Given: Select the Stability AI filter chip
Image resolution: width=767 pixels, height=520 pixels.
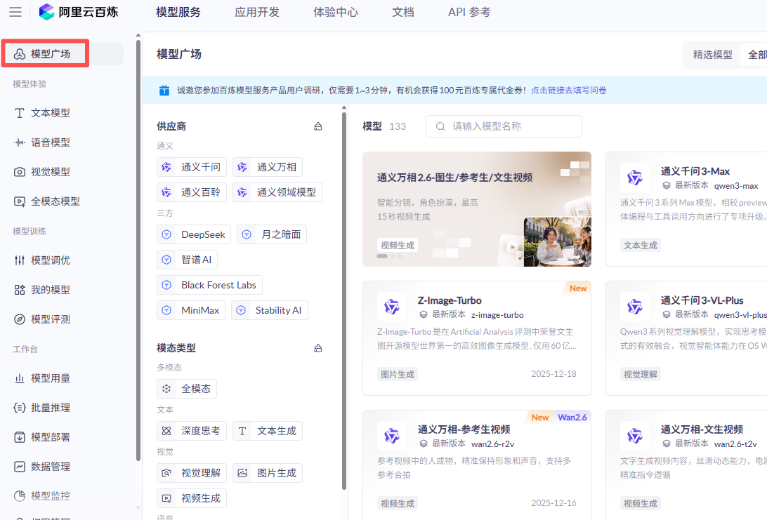Looking at the screenshot, I should click(x=270, y=310).
